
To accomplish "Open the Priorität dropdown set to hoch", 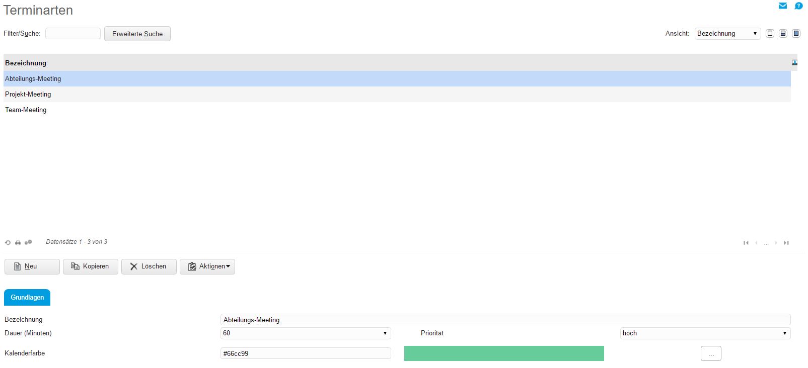I will pos(705,333).
